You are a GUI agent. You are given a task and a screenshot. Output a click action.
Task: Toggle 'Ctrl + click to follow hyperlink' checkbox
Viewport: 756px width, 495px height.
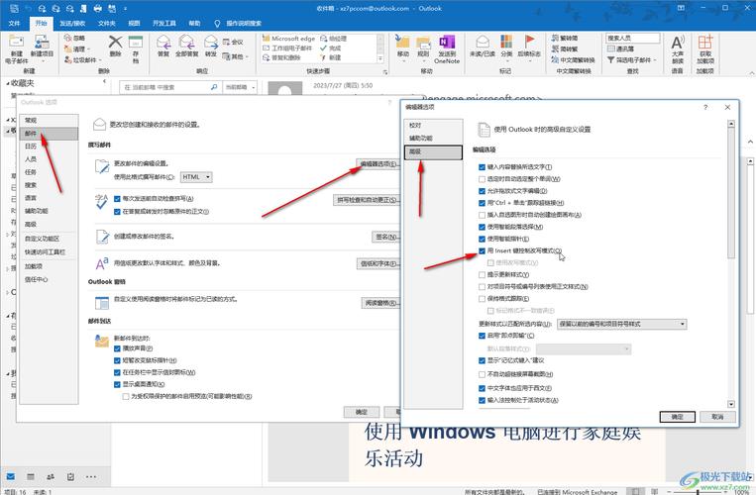tap(482, 203)
